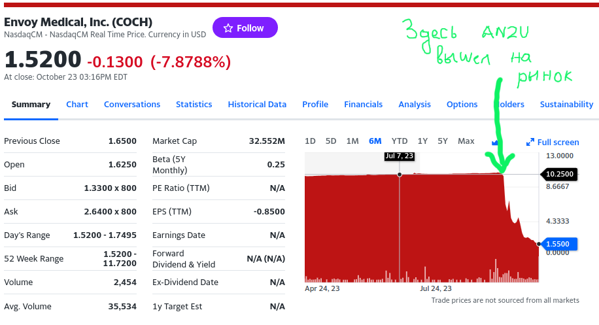Open the Financials tab
Viewport: 599px width, 325px height.
point(364,104)
